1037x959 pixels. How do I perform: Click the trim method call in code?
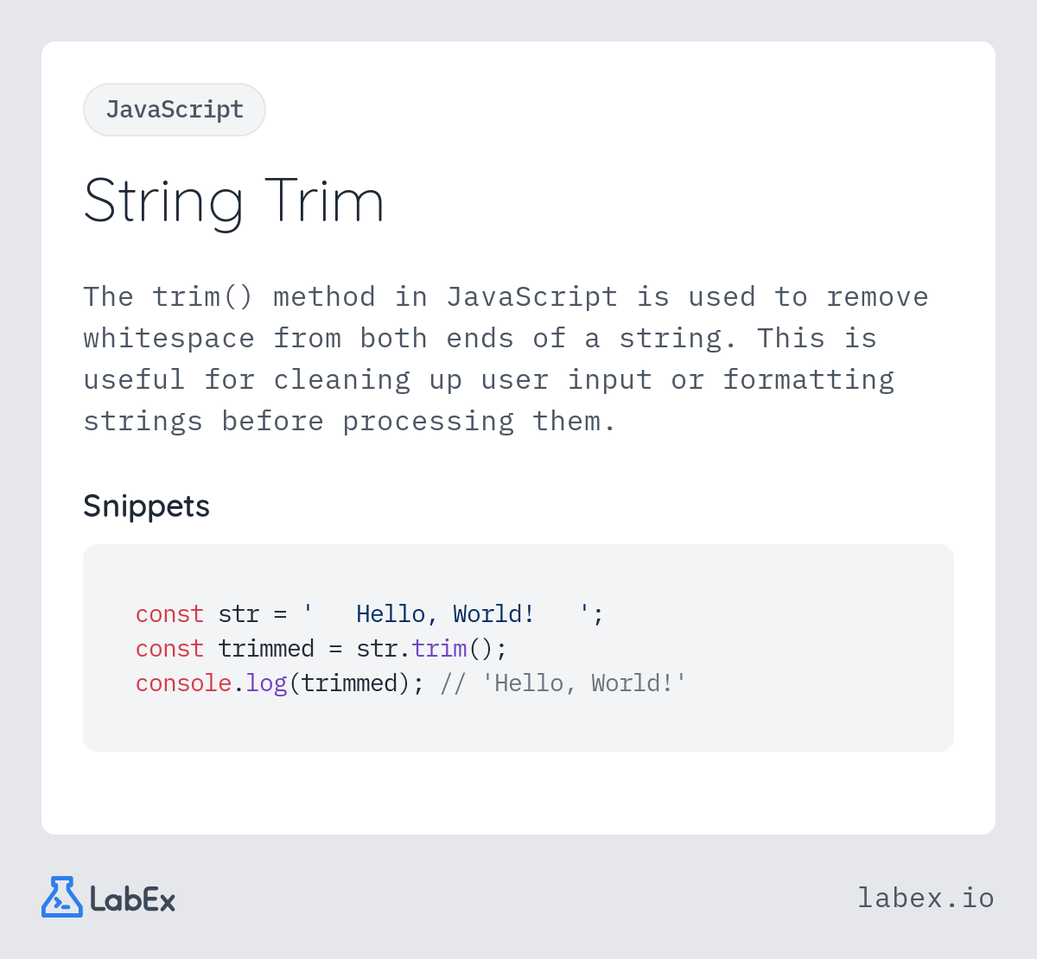tap(439, 649)
